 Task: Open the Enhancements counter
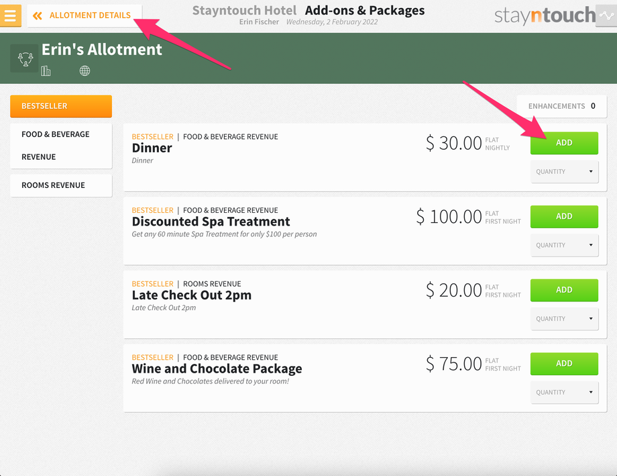tap(561, 106)
